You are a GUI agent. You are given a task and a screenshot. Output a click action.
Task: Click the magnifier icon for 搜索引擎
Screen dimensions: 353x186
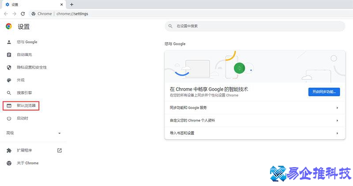[9, 93]
